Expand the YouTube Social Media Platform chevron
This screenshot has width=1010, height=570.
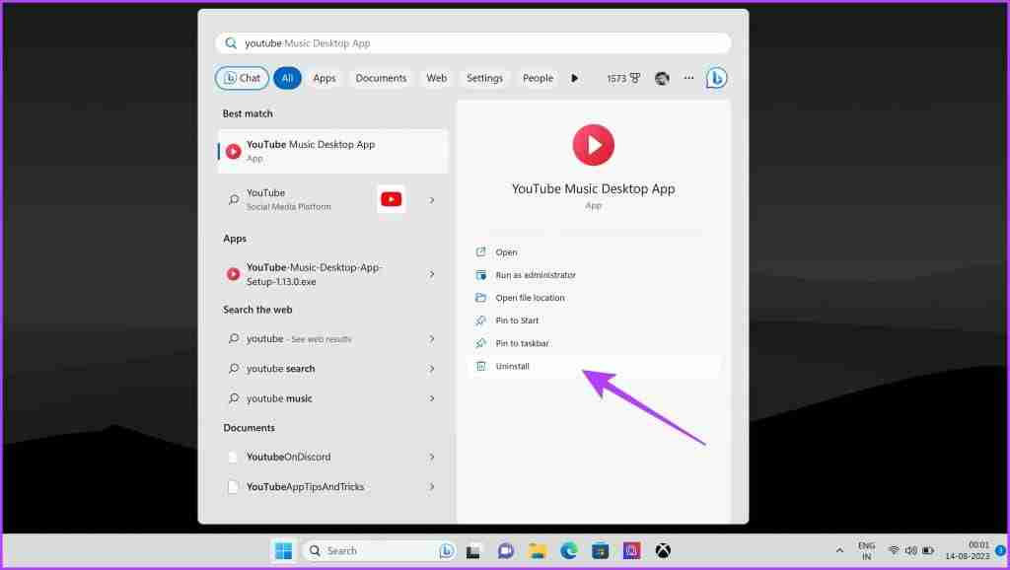pyautogui.click(x=432, y=200)
